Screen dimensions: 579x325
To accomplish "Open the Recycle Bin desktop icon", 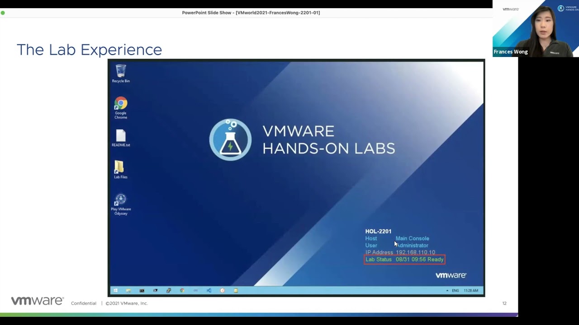I will [x=121, y=73].
